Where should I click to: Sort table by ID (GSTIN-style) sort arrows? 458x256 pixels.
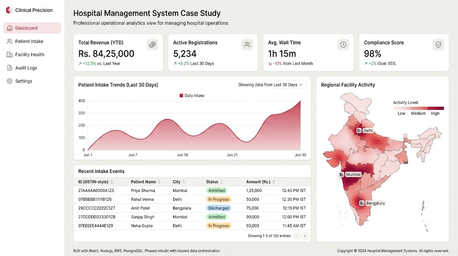(111, 182)
